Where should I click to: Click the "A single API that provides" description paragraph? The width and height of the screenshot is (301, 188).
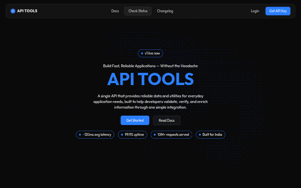point(150,102)
